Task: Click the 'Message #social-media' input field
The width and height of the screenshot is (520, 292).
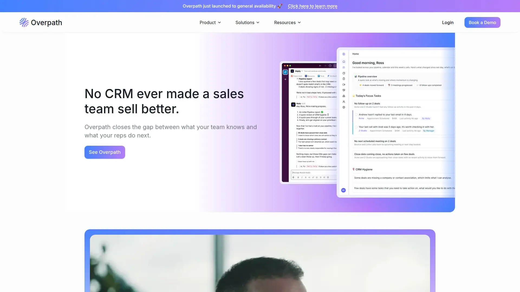Action: tap(314, 172)
